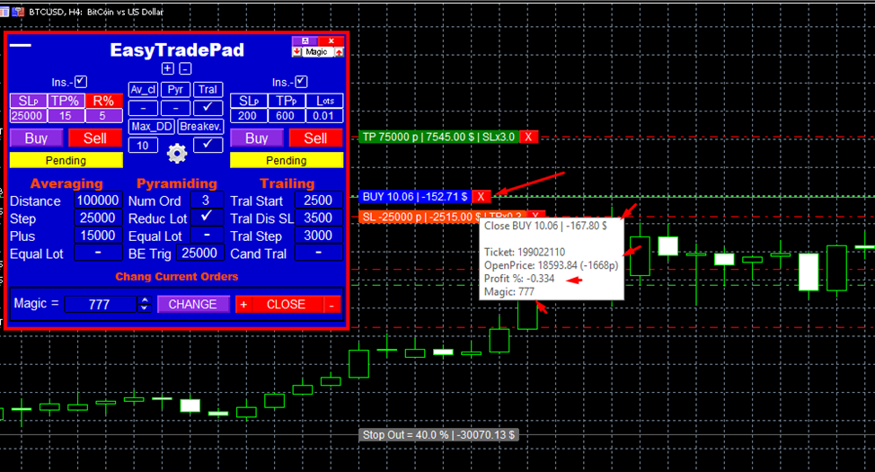
Task: Click the Magic label in panel header
Action: (x=316, y=52)
